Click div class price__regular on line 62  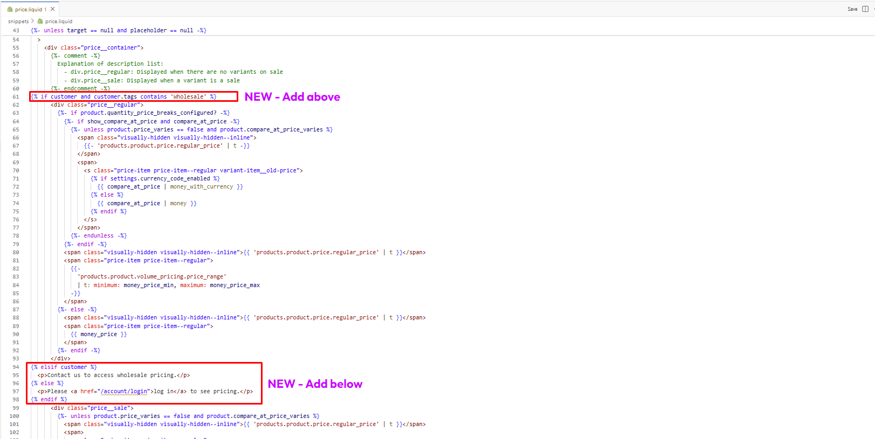click(x=97, y=104)
